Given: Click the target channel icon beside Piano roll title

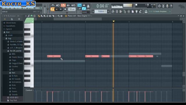Looking at the screenshot, I should tap(66, 16).
